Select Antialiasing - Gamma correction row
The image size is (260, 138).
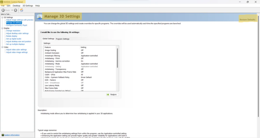click(x=80, y=61)
